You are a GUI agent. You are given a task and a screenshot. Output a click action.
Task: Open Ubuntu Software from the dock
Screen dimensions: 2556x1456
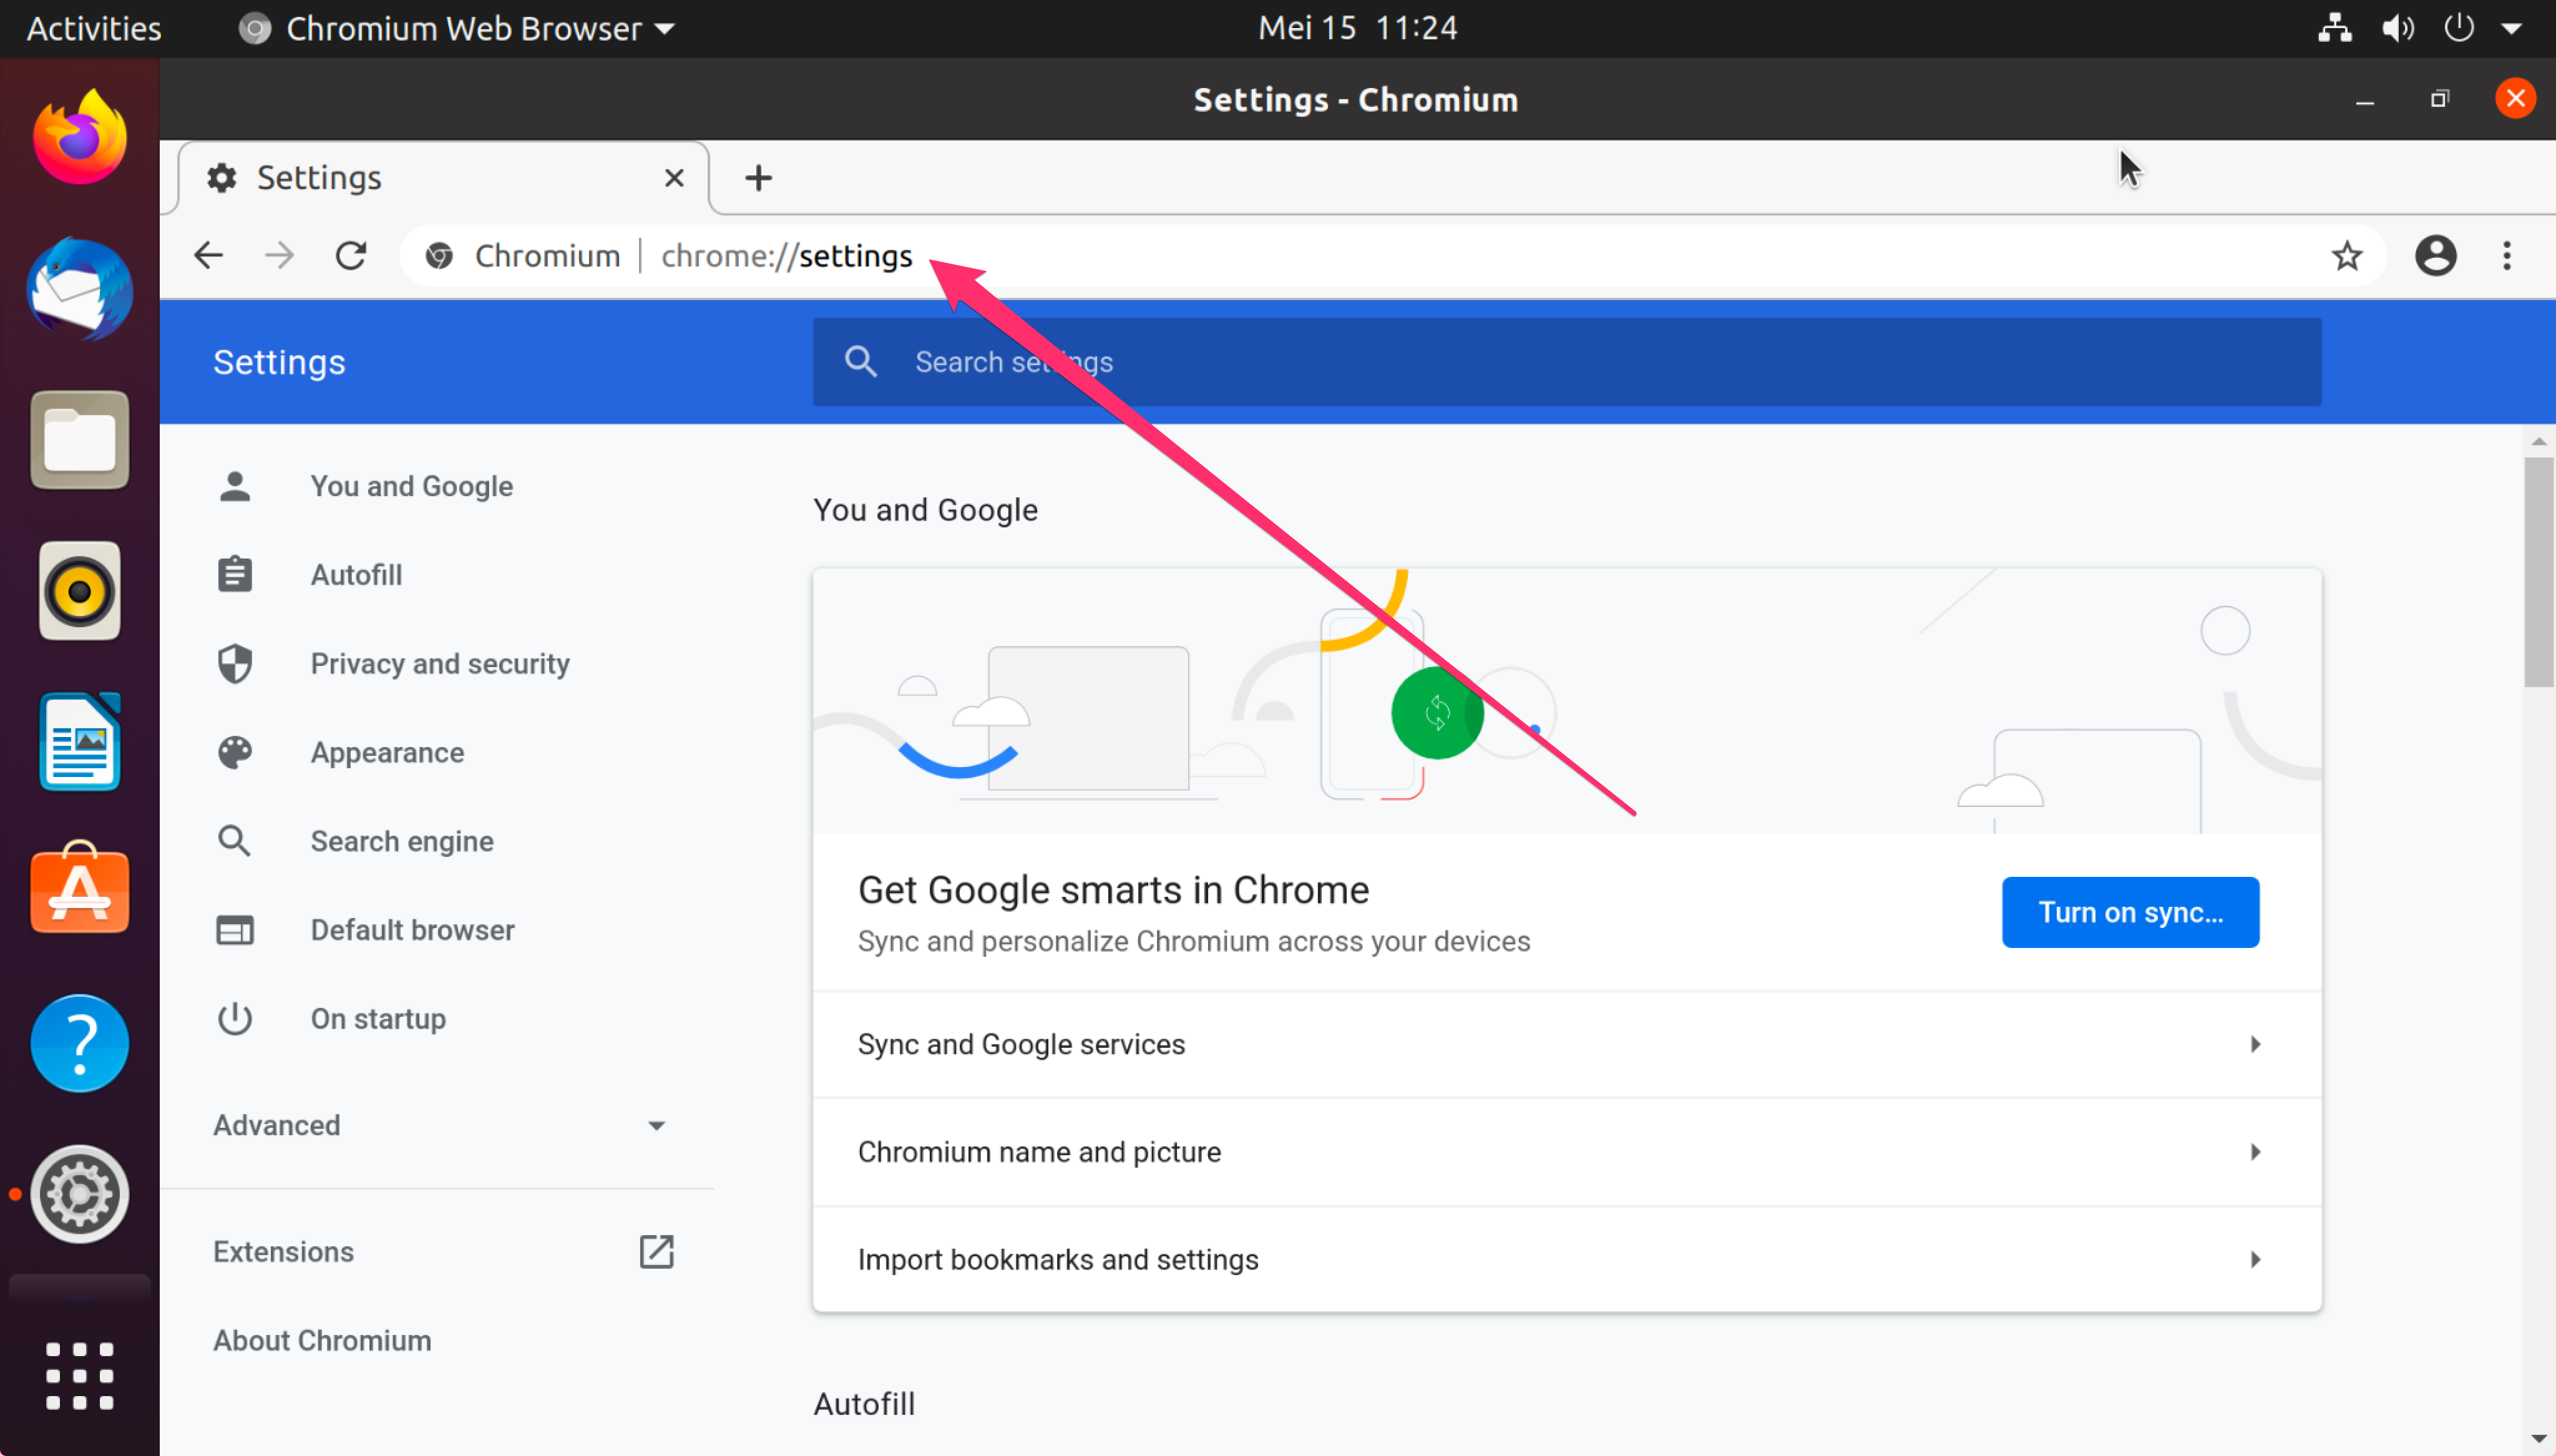80,888
